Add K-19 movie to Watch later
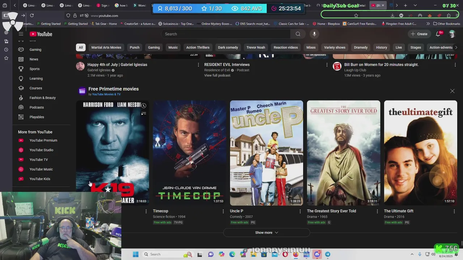The width and height of the screenshot is (463, 260). coord(144,106)
